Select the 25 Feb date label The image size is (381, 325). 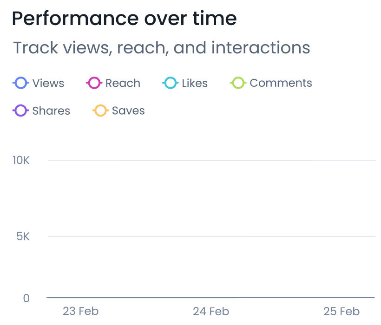click(342, 312)
